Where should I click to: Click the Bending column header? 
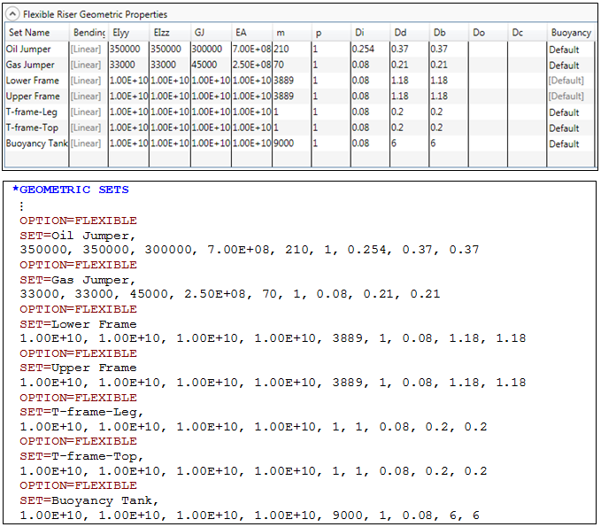[x=89, y=33]
